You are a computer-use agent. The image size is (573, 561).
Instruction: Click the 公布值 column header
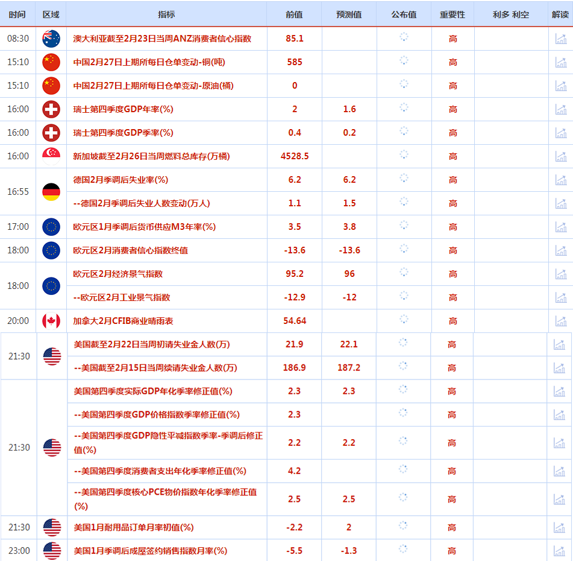click(404, 14)
